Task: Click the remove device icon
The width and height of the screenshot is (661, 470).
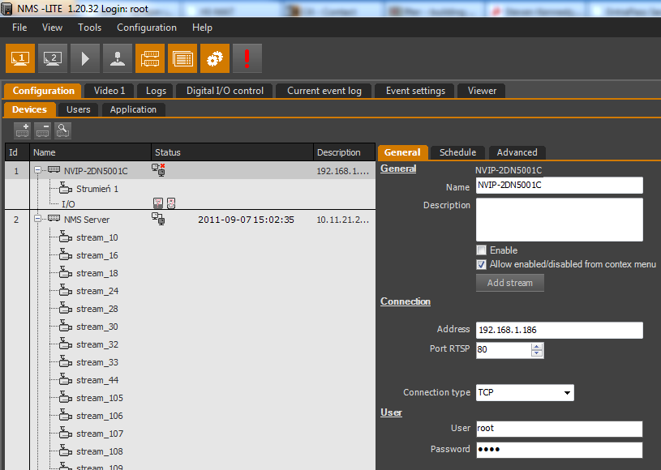Action: (x=42, y=130)
